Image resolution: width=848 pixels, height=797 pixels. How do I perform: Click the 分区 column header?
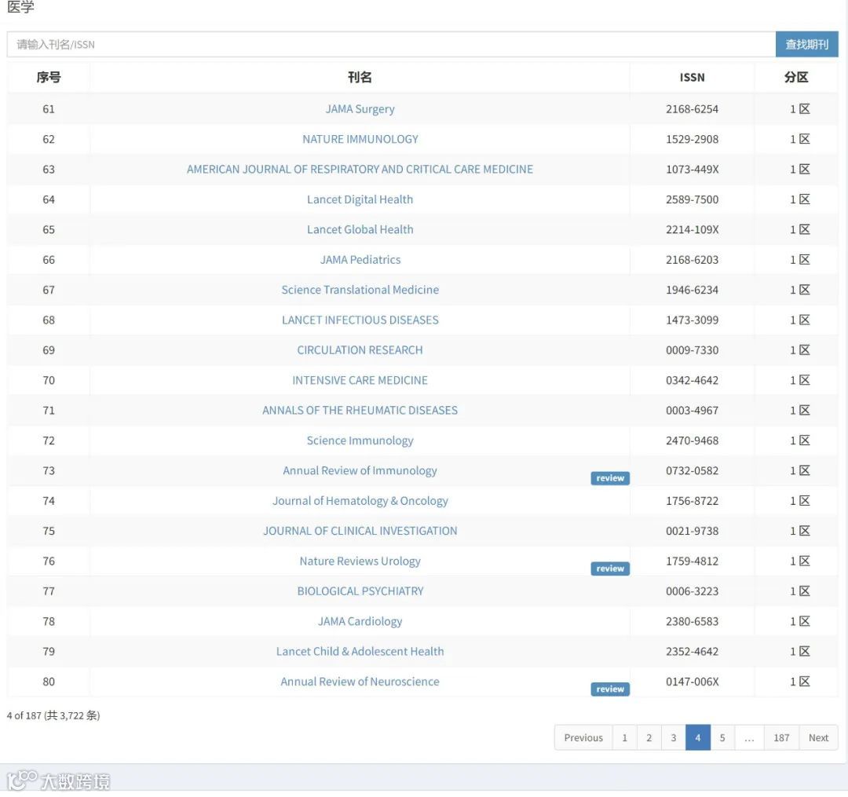coord(796,77)
